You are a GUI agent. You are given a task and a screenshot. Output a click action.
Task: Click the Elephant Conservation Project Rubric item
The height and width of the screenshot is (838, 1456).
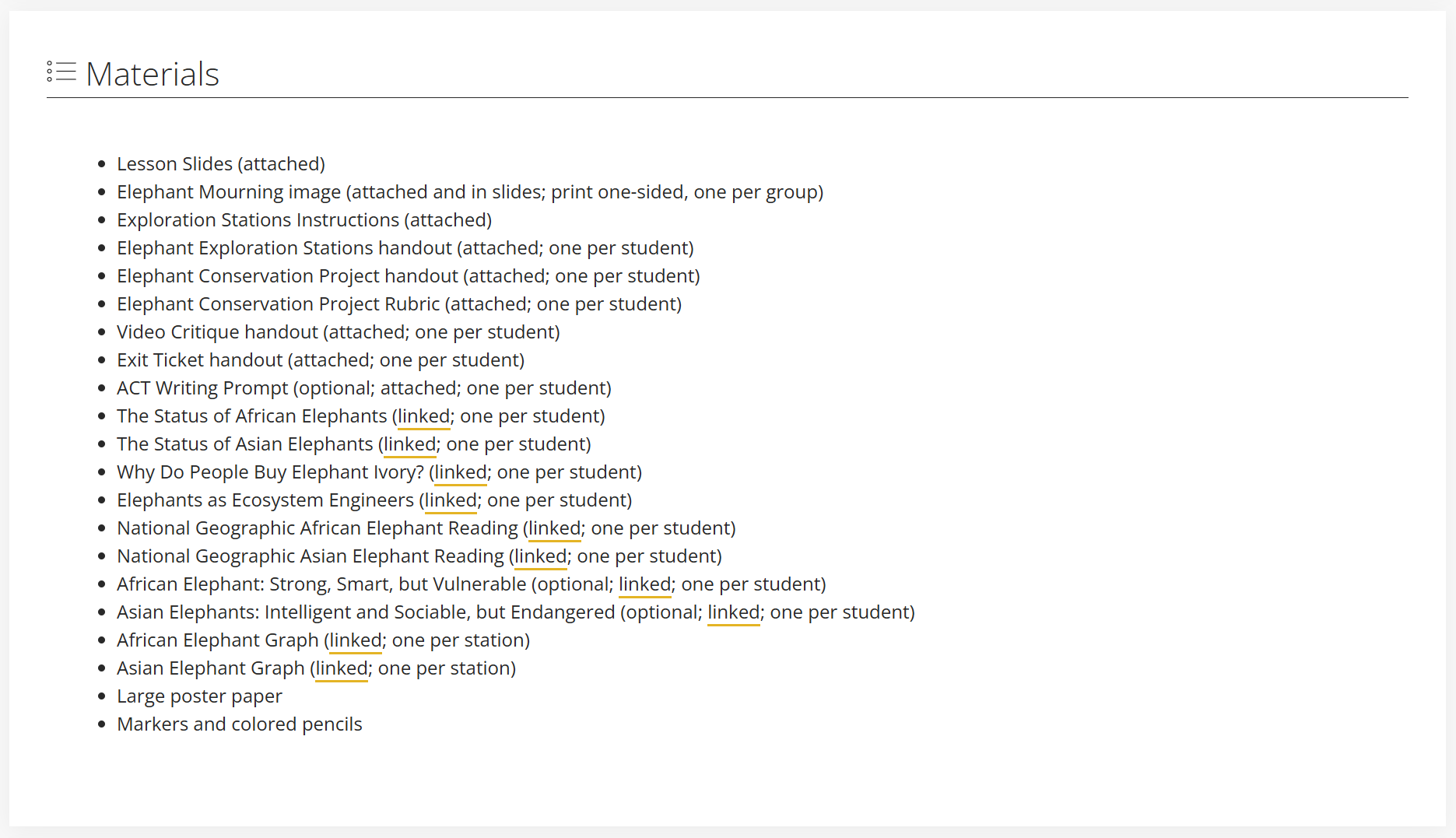[398, 304]
